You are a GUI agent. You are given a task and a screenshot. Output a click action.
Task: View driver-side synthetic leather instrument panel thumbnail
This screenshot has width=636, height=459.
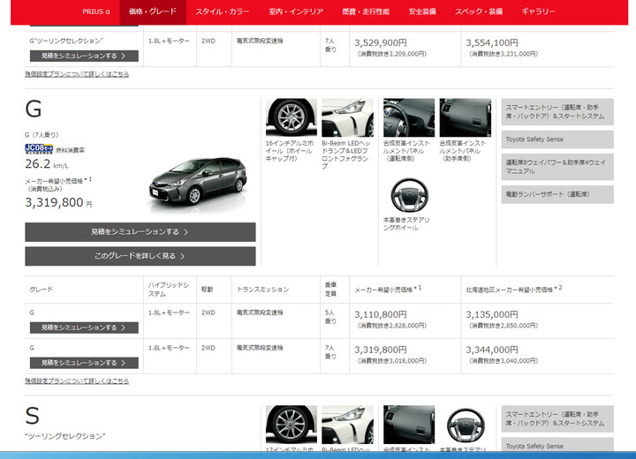(x=409, y=117)
